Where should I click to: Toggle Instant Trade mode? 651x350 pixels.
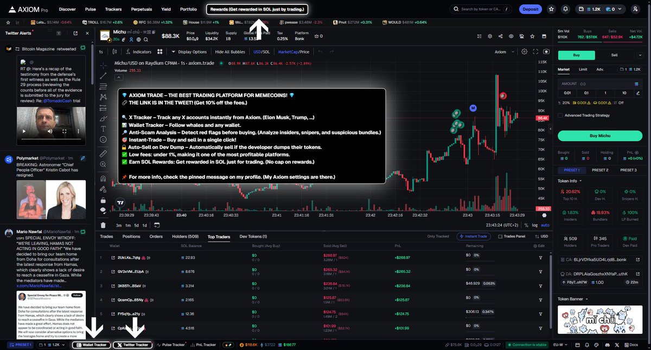474,236
